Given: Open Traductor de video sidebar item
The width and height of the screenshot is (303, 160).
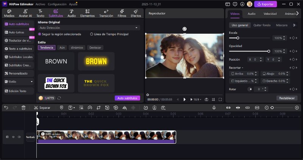Looking at the screenshot, I should [19, 41].
